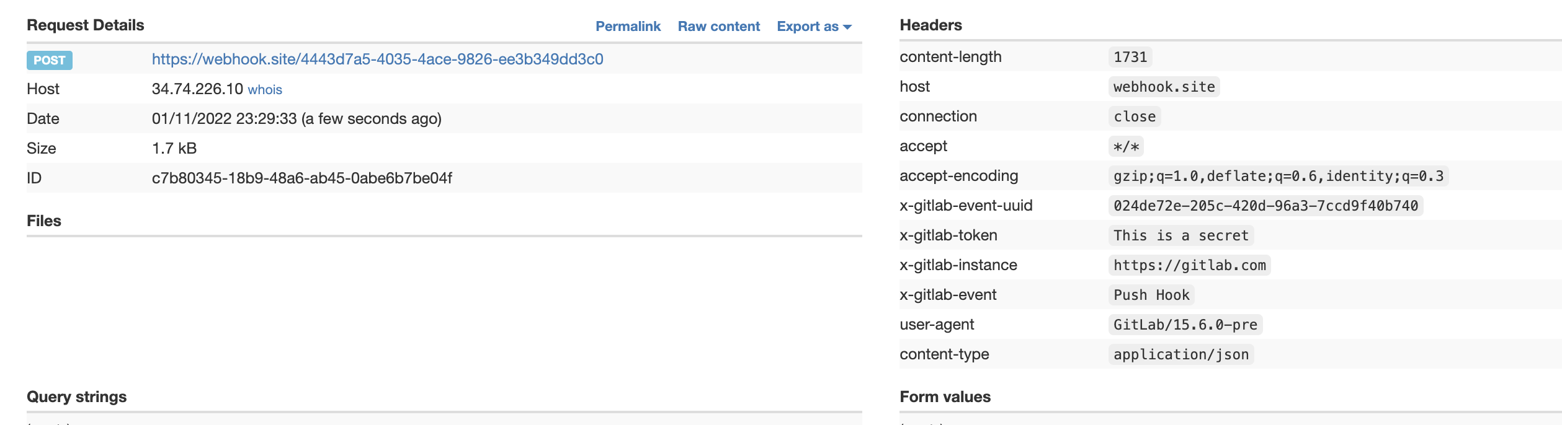Viewport: 1562px width, 425px height.
Task: Expand the Export as dropdown
Action: point(813,27)
